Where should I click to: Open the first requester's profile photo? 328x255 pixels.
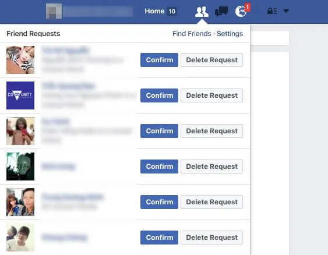coord(20,60)
